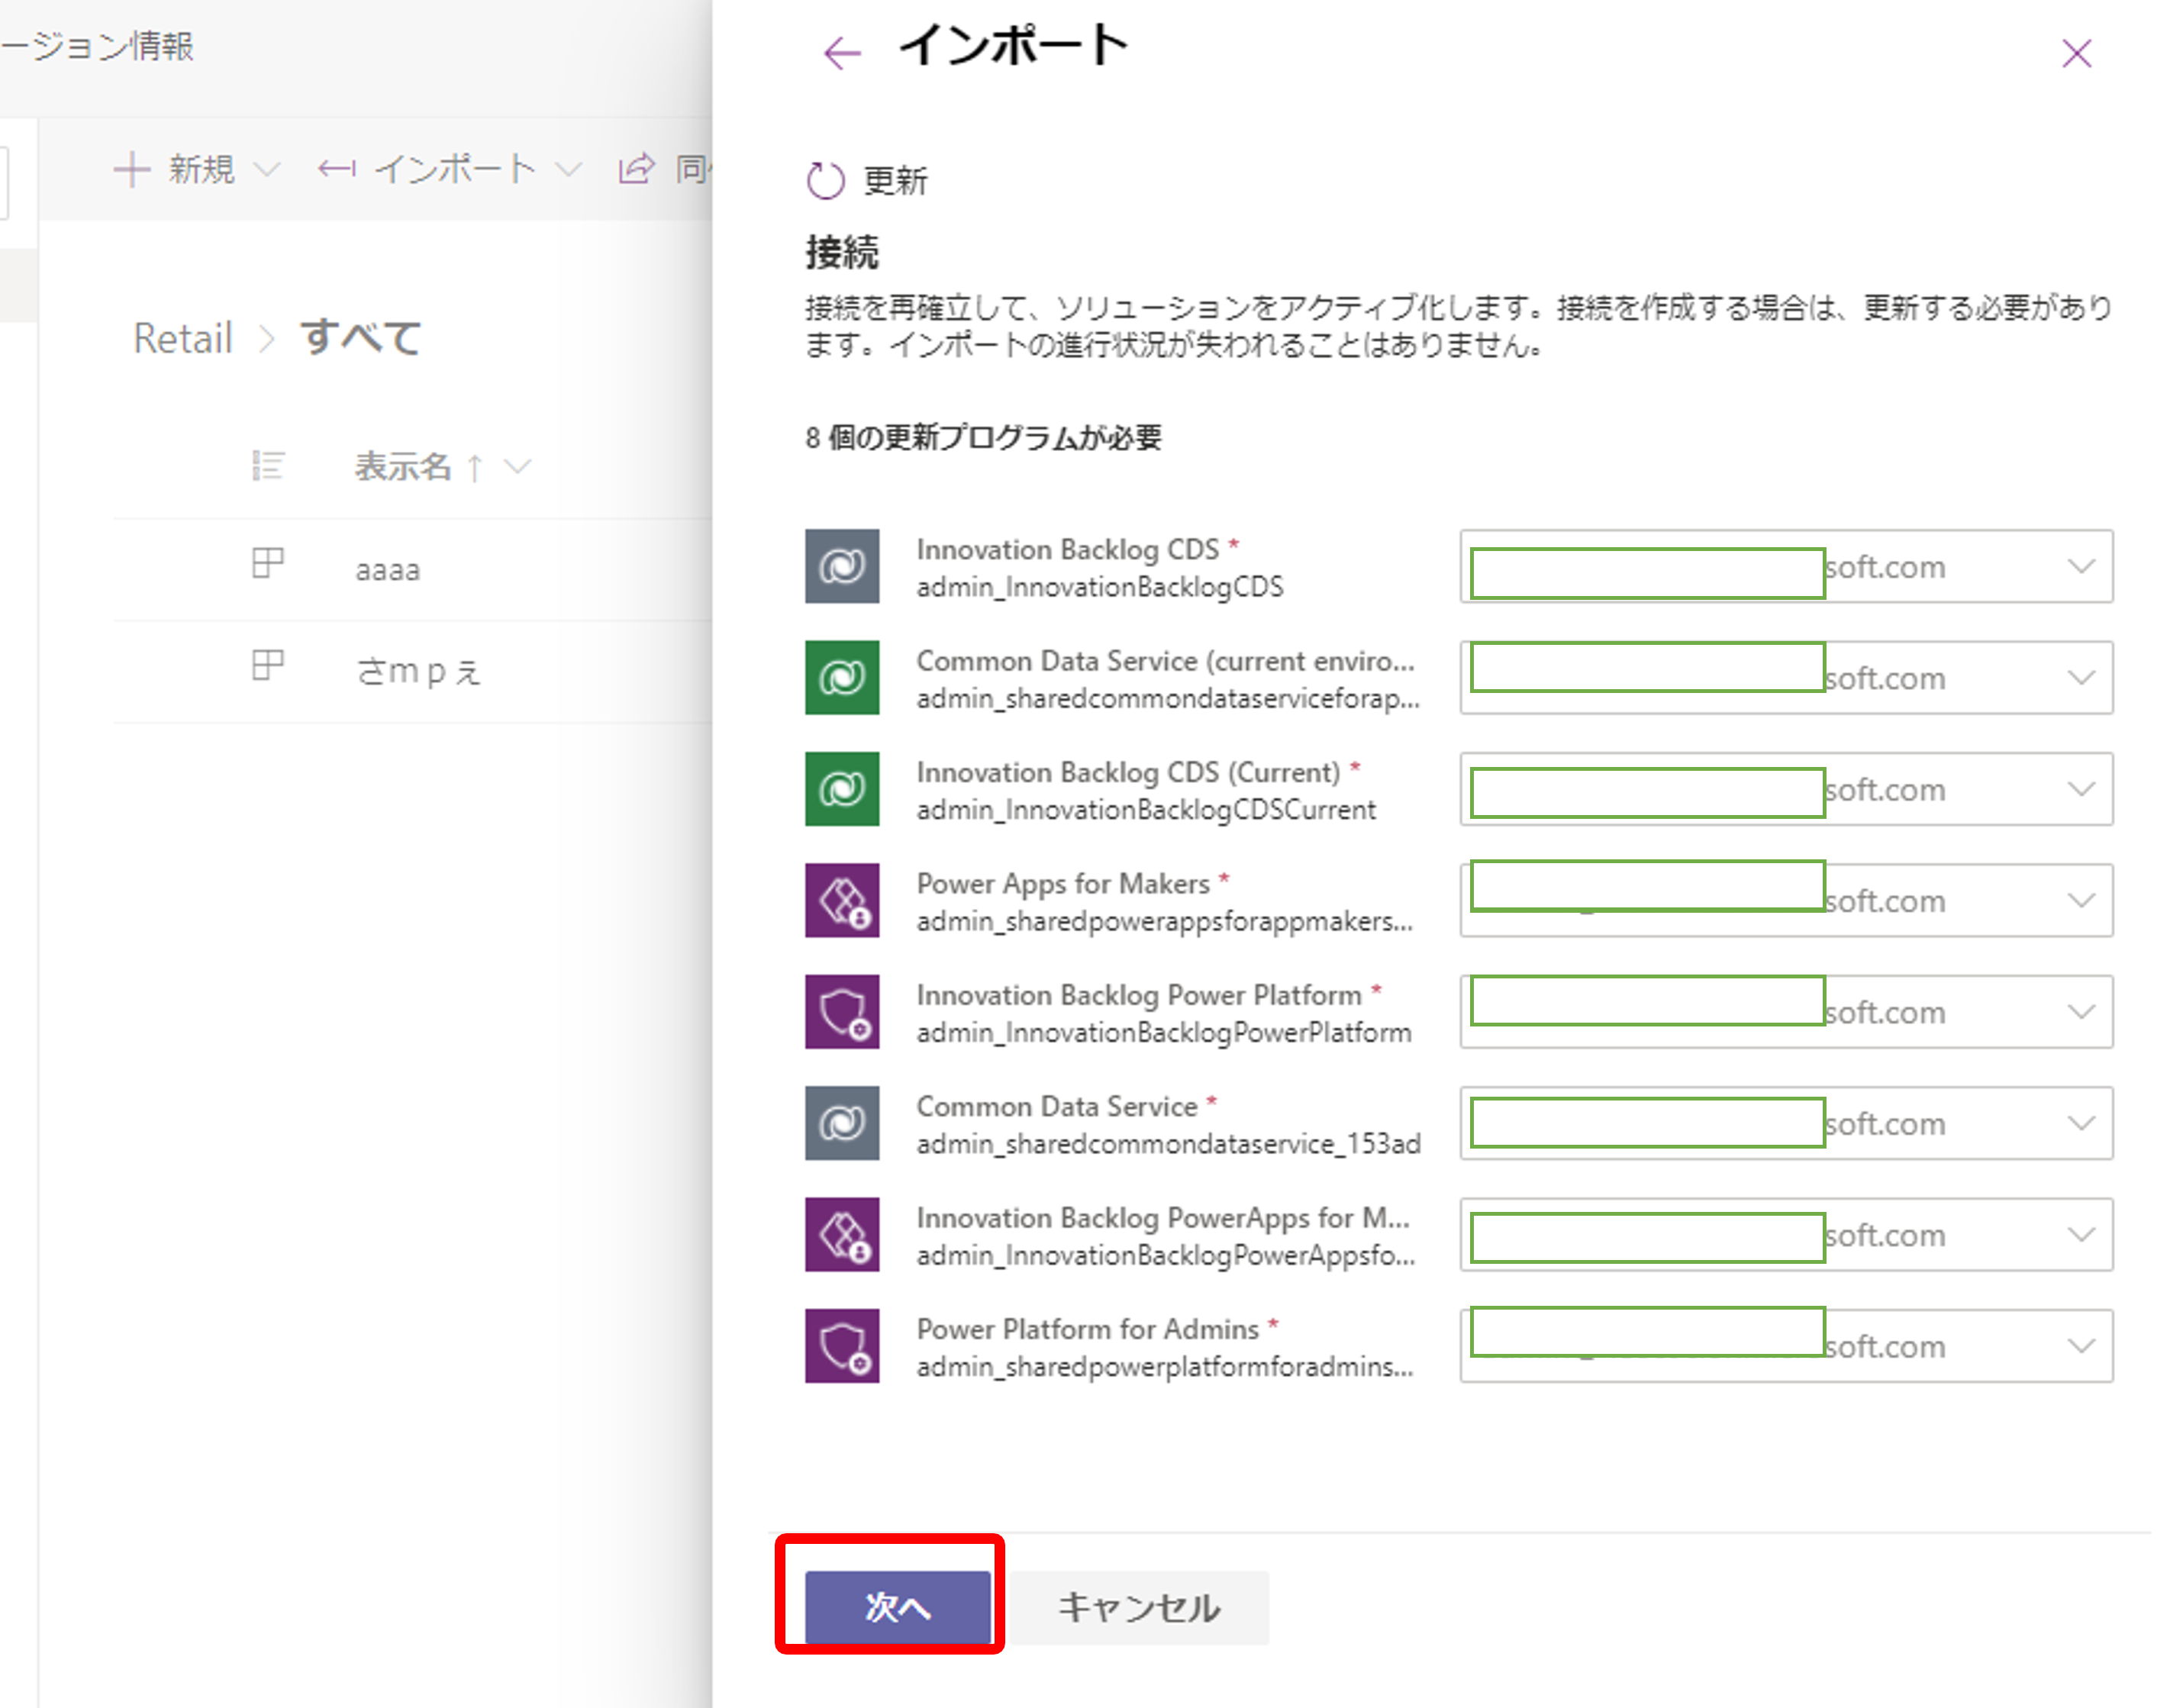
Task: Click the Power Apps for Makers icon
Action: point(842,900)
